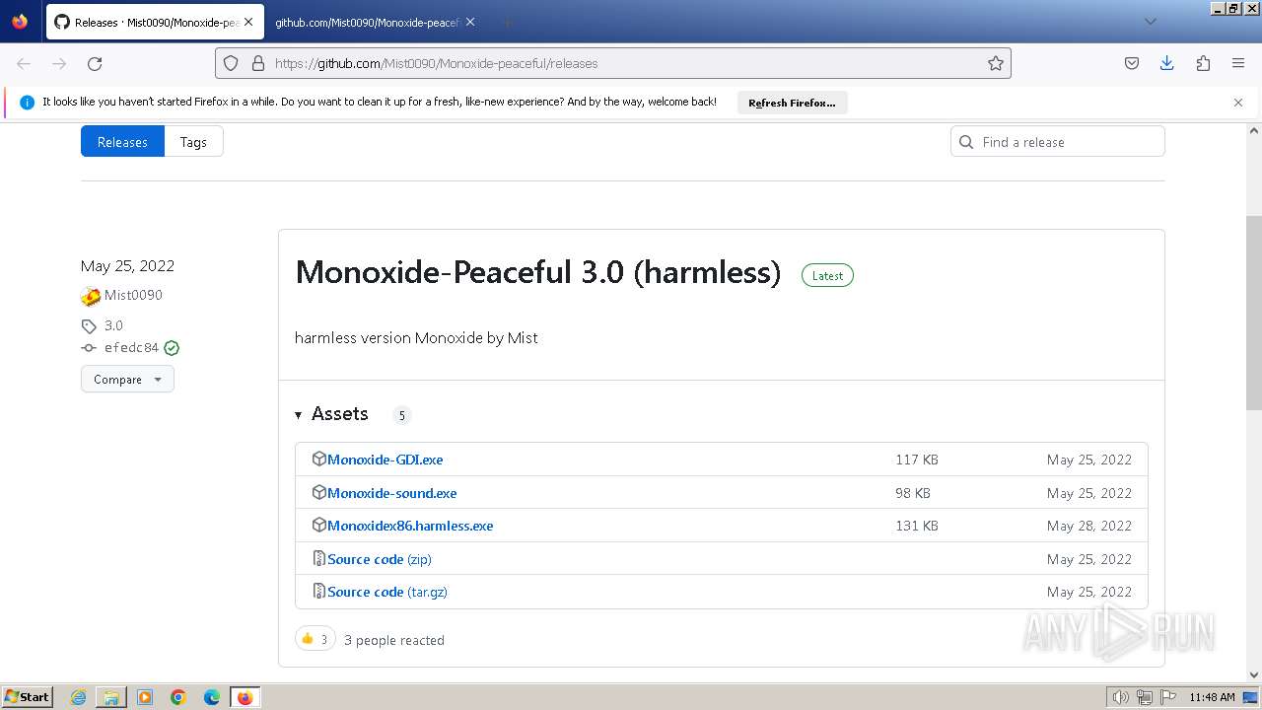Download Monoxide-GDI.exe
The width and height of the screenshot is (1262, 710).
[385, 460]
